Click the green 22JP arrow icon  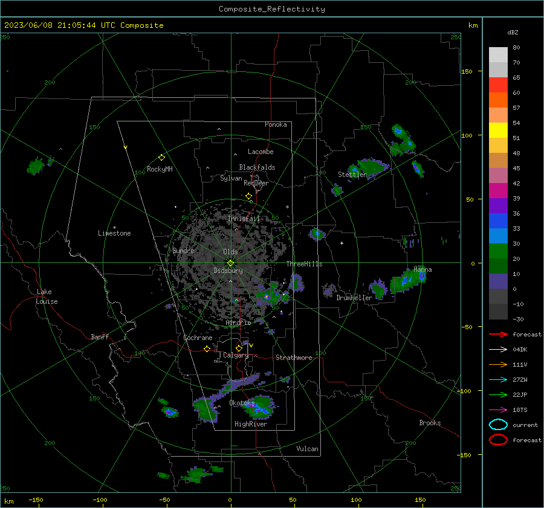[x=498, y=394]
